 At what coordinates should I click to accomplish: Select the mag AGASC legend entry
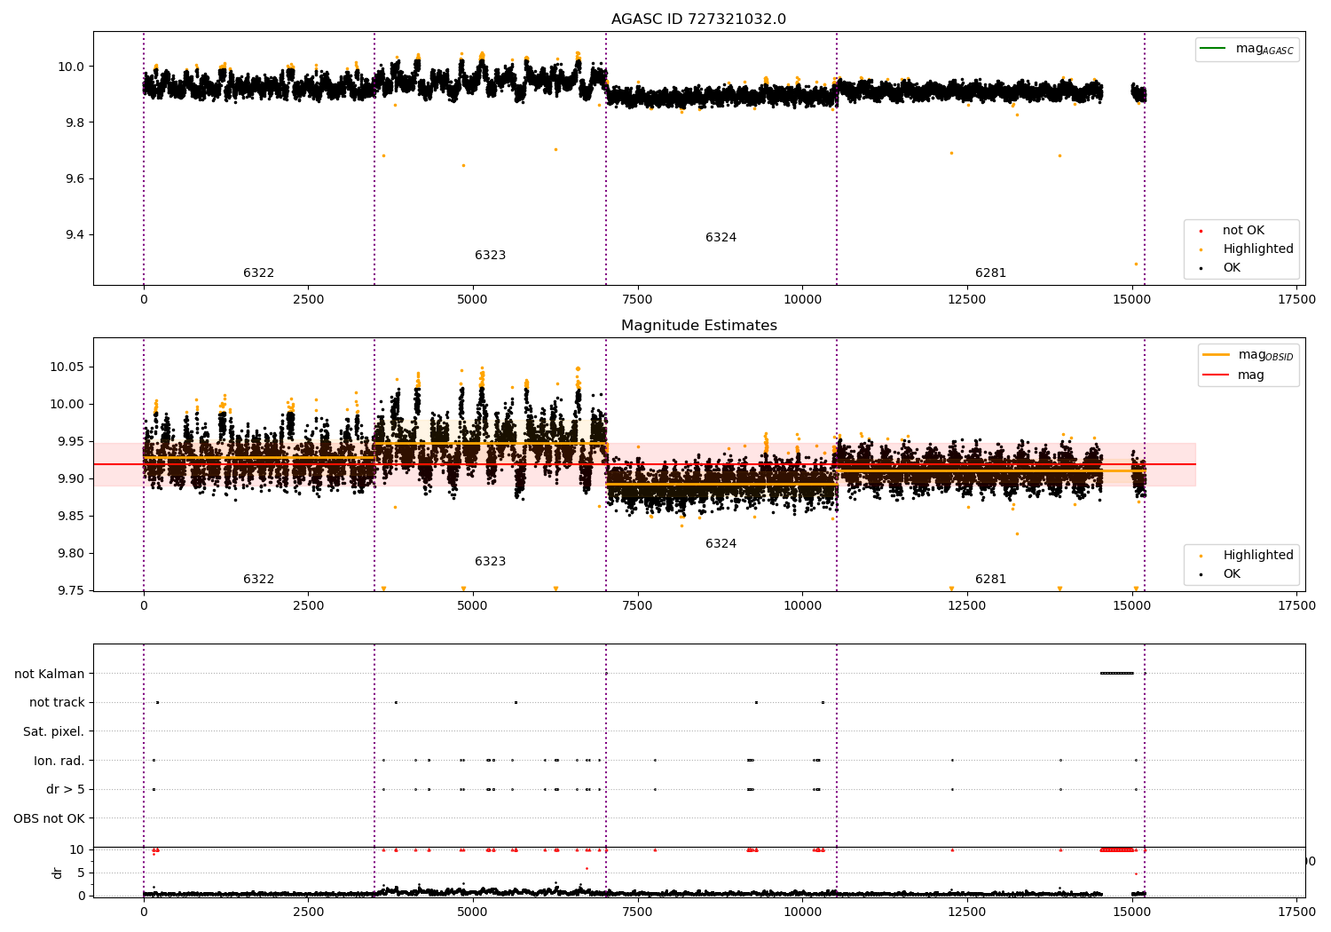[x=1247, y=49]
